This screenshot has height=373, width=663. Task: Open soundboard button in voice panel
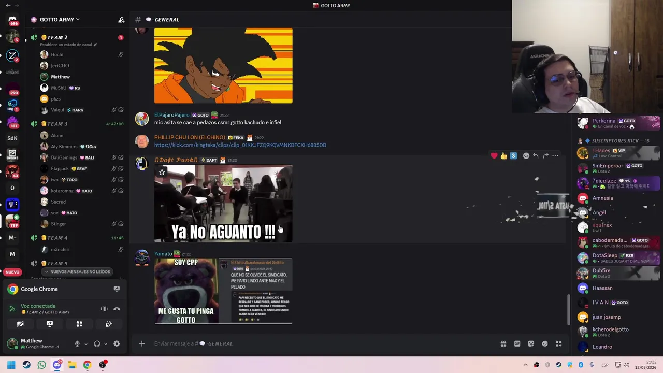pos(109,324)
